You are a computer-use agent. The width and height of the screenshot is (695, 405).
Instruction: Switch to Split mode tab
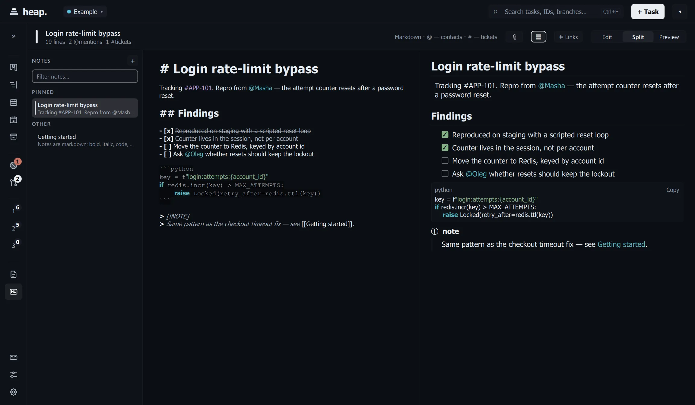(x=638, y=37)
